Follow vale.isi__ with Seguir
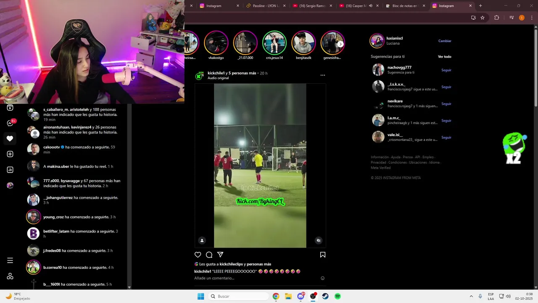The width and height of the screenshot is (538, 303). click(446, 138)
